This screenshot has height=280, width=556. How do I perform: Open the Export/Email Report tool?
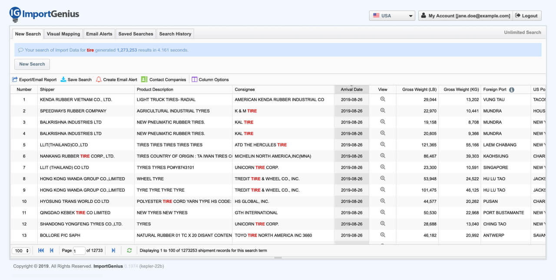[34, 79]
